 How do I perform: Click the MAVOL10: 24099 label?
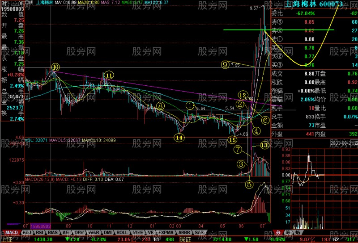98,140
